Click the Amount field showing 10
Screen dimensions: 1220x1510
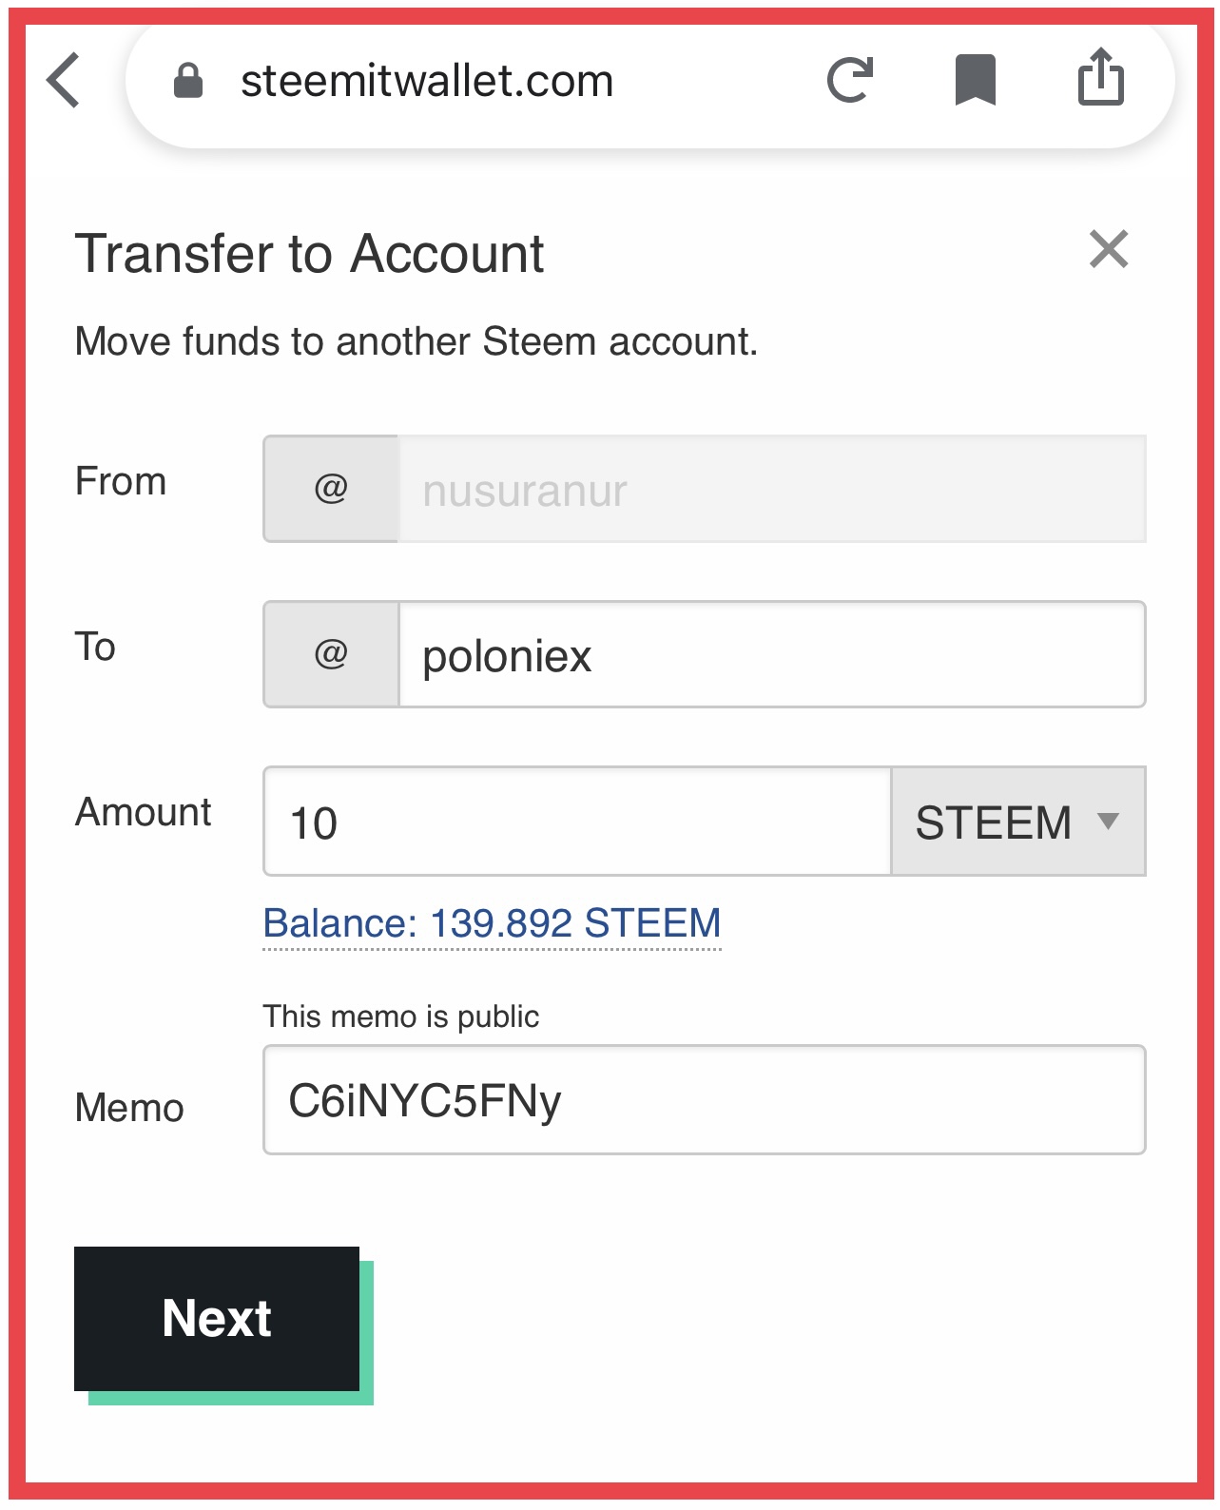[576, 823]
